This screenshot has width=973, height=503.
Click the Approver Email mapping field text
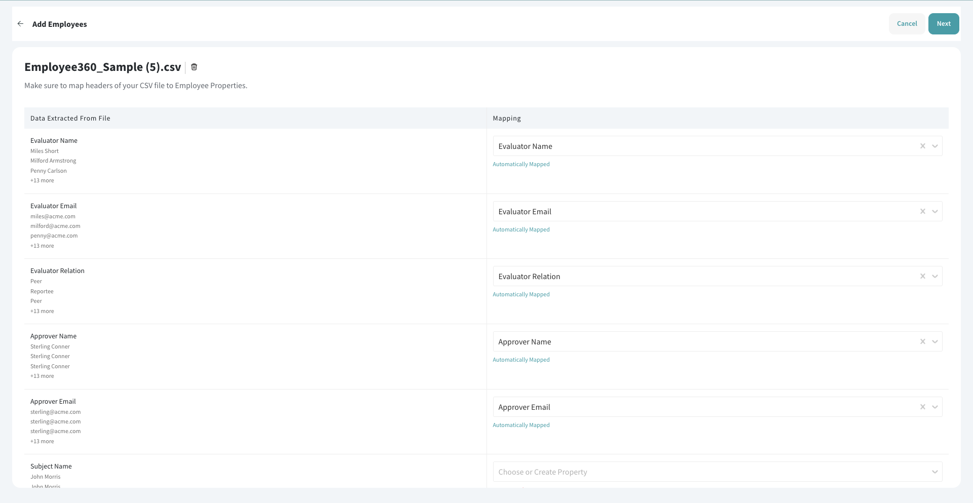[x=524, y=407]
